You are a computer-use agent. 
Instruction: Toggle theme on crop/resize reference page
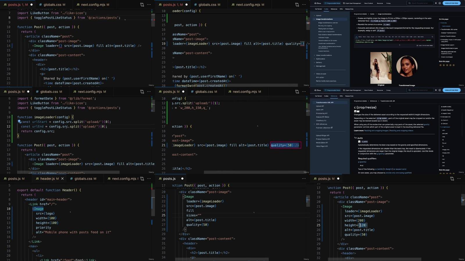pos(436,90)
